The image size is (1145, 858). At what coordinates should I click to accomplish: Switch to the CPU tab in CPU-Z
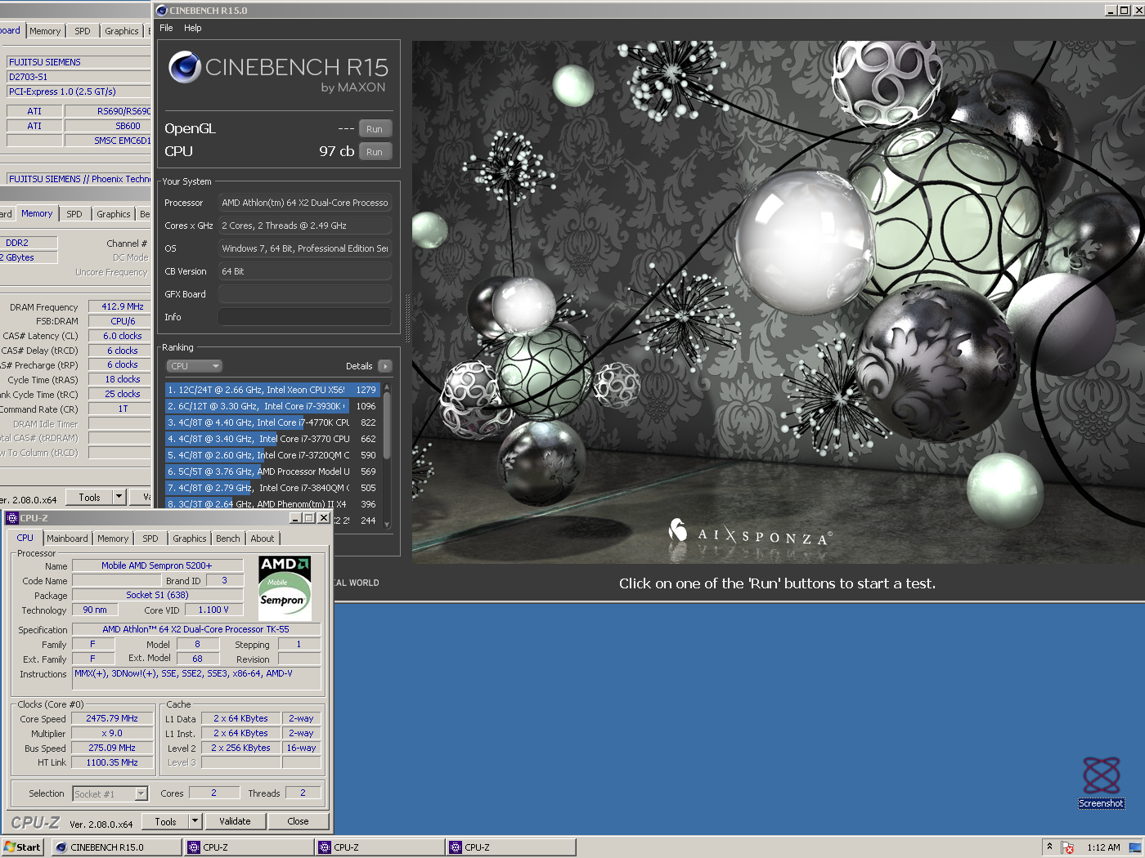coord(25,538)
